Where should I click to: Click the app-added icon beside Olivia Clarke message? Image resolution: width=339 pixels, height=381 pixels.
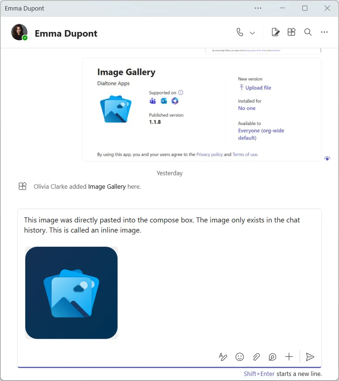23,187
